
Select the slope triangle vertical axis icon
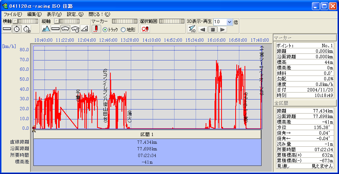(x=84, y=29)
